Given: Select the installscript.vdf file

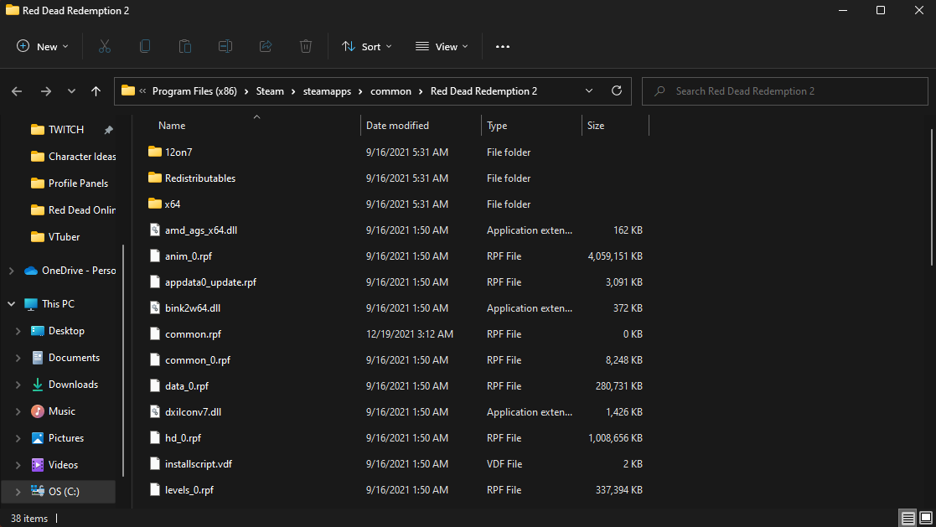Looking at the screenshot, I should coord(199,463).
